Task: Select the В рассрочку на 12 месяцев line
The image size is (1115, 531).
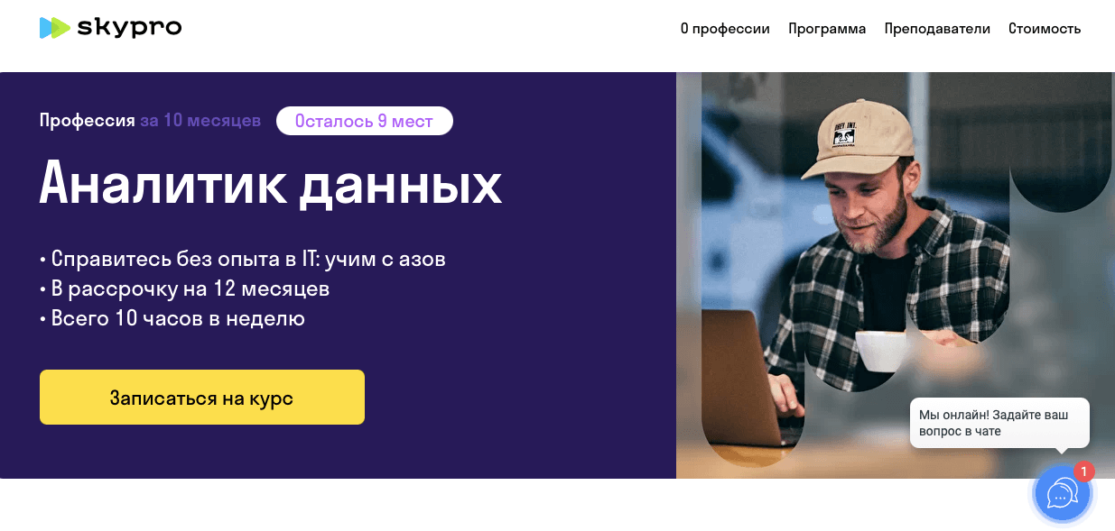Action: tap(185, 289)
